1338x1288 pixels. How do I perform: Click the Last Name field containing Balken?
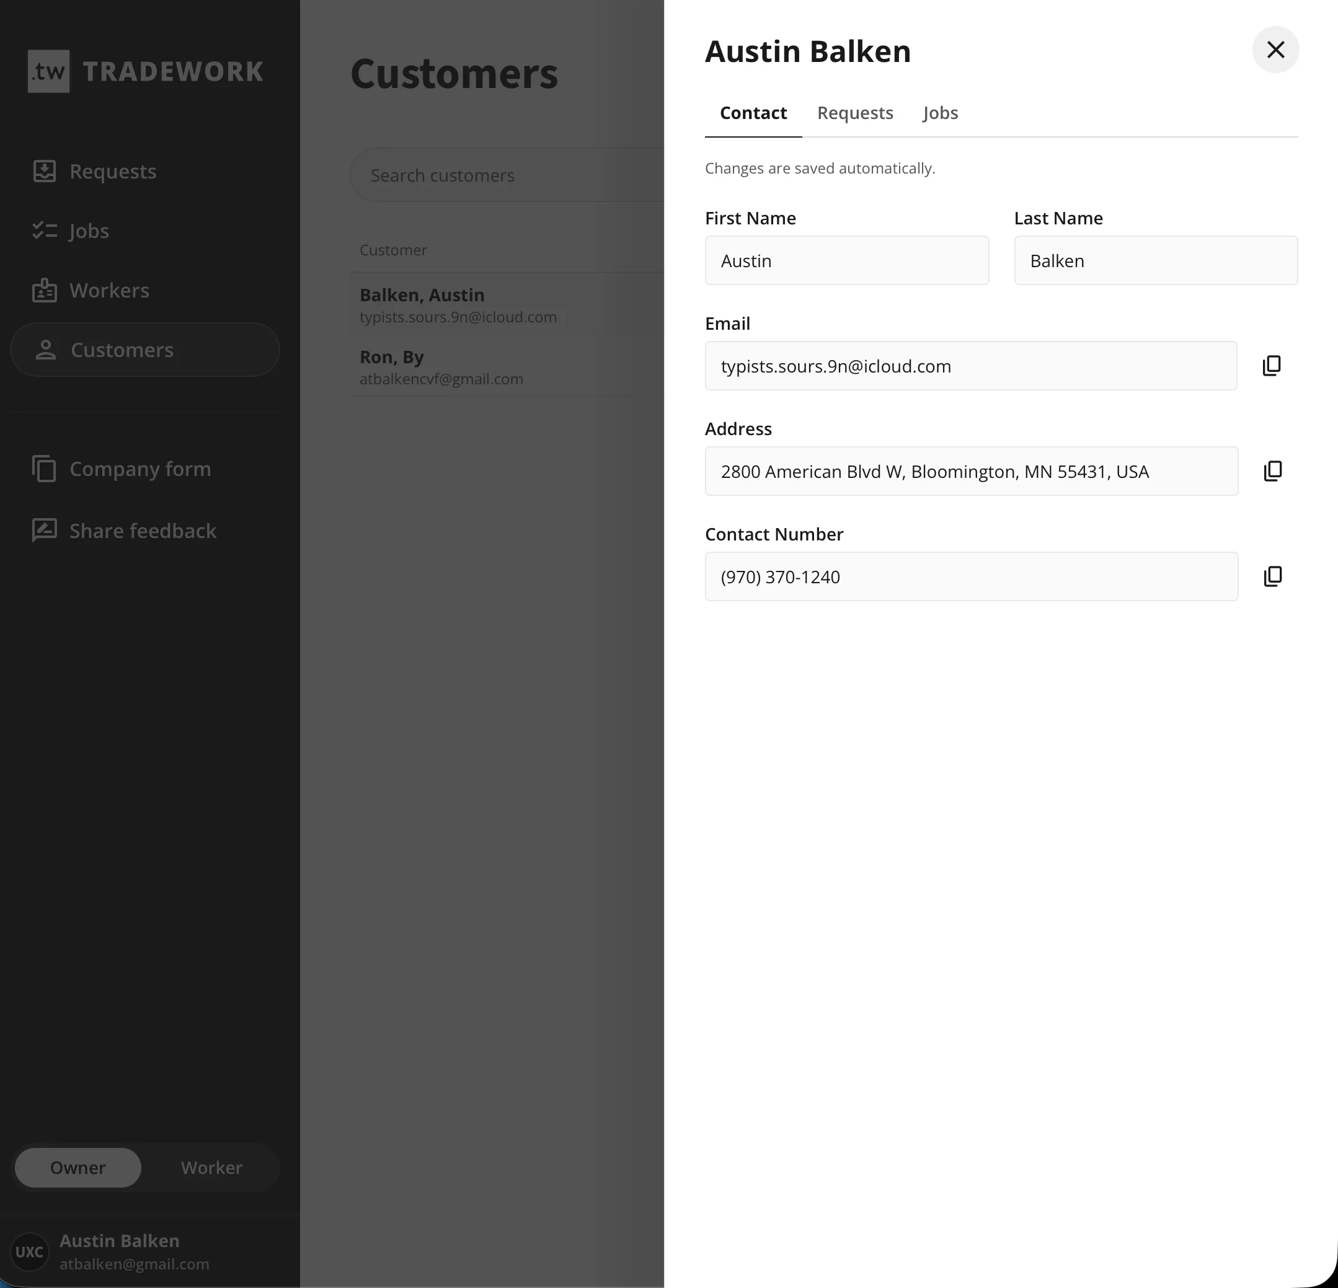click(1156, 261)
